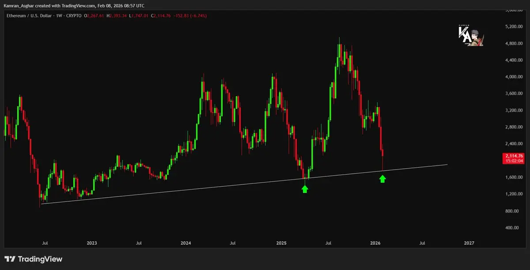
Task: Click the 2026 time axis label
Action: point(375,243)
